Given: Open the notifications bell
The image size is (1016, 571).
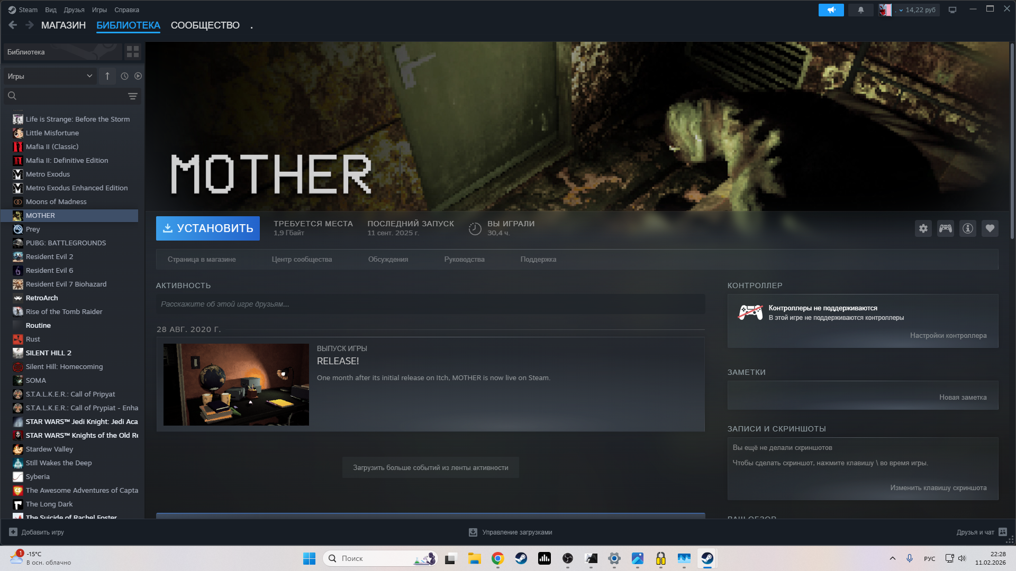Looking at the screenshot, I should click(860, 10).
